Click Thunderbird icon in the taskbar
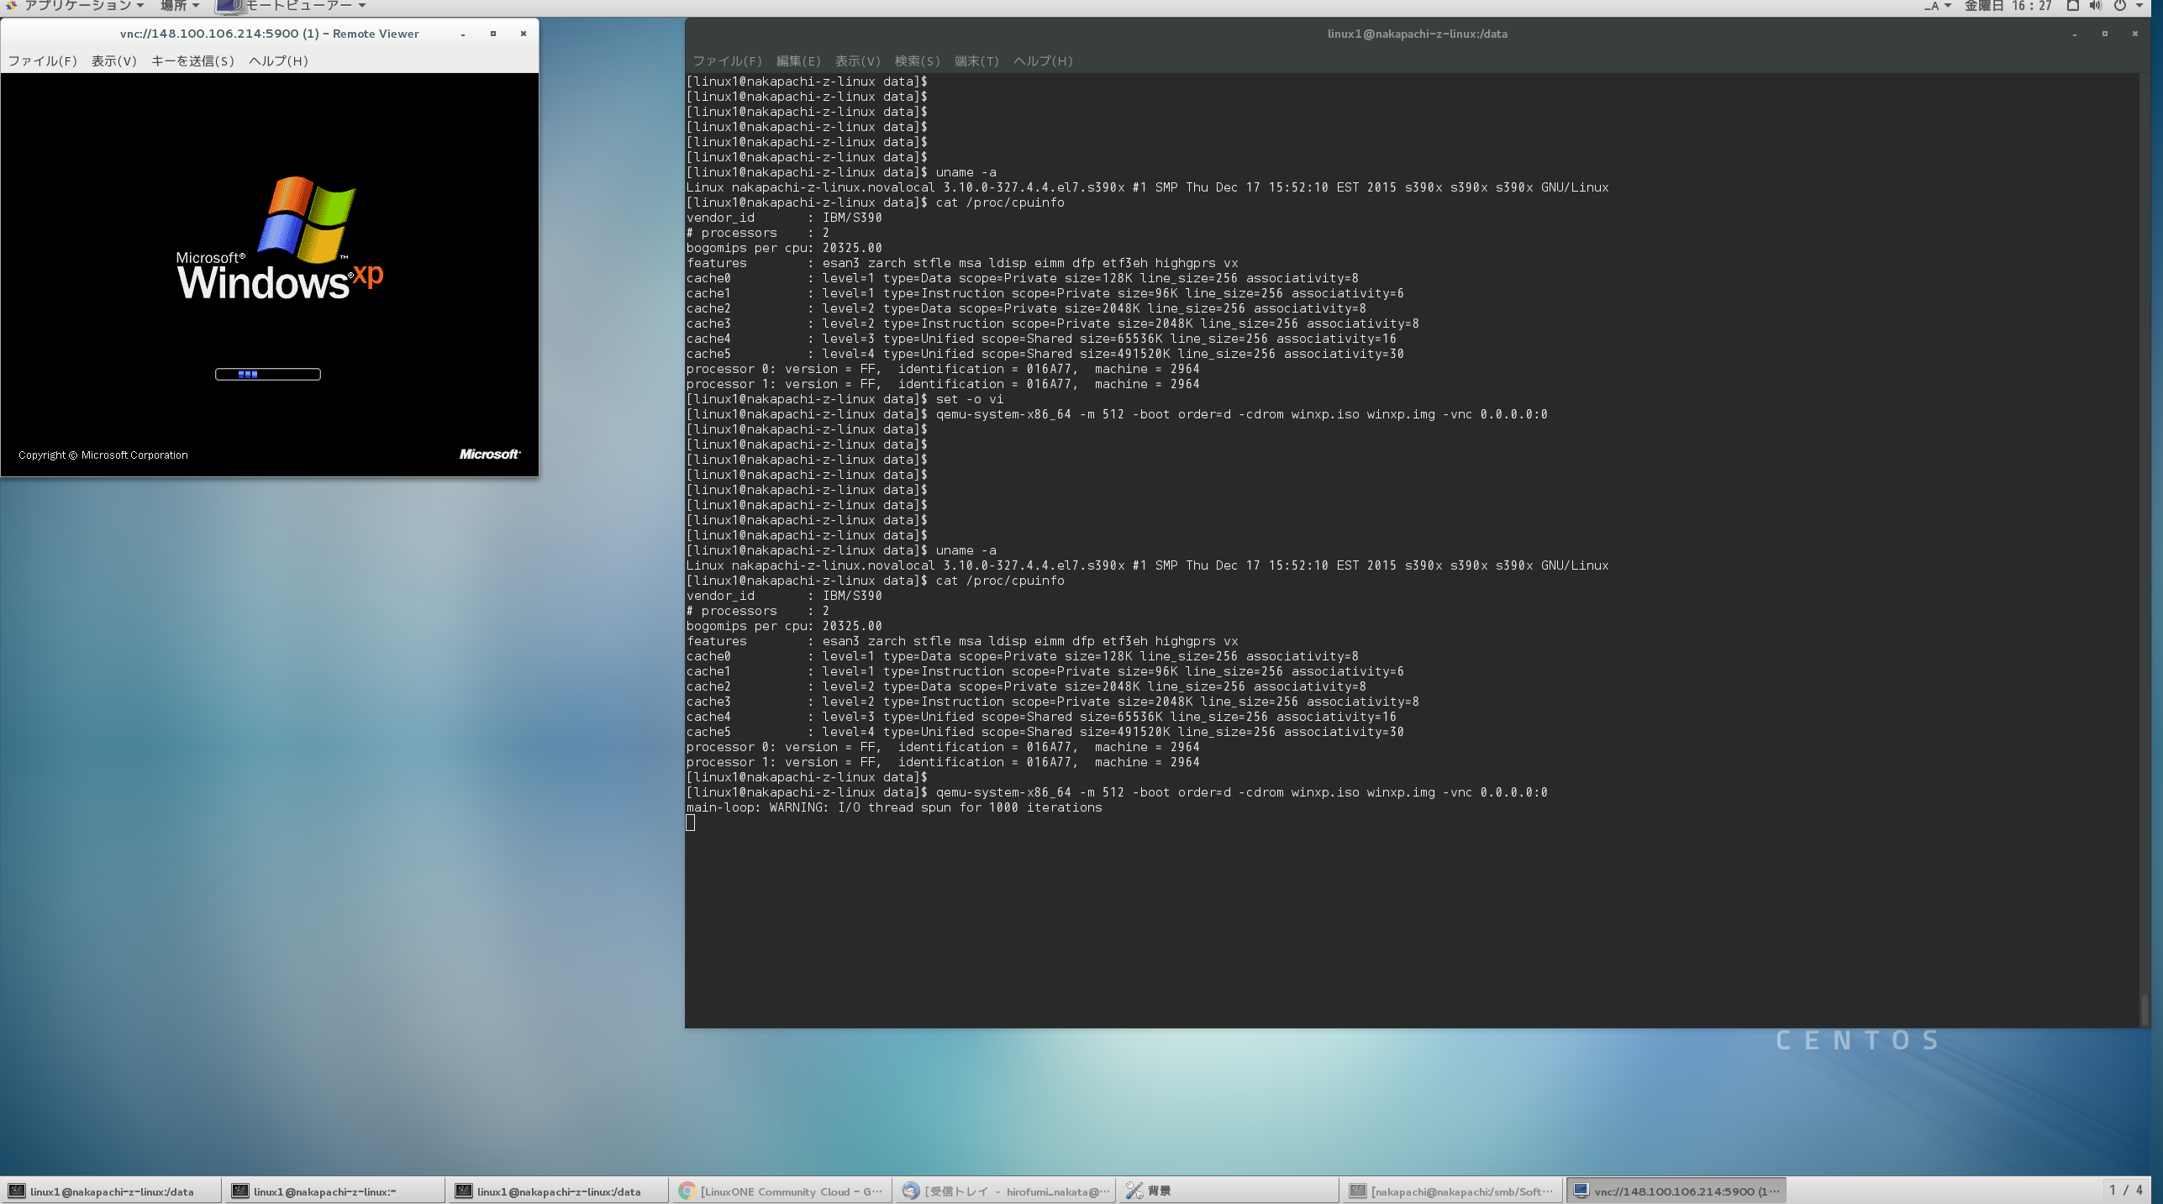Screen dimensions: 2163x1204 [x=910, y=1191]
